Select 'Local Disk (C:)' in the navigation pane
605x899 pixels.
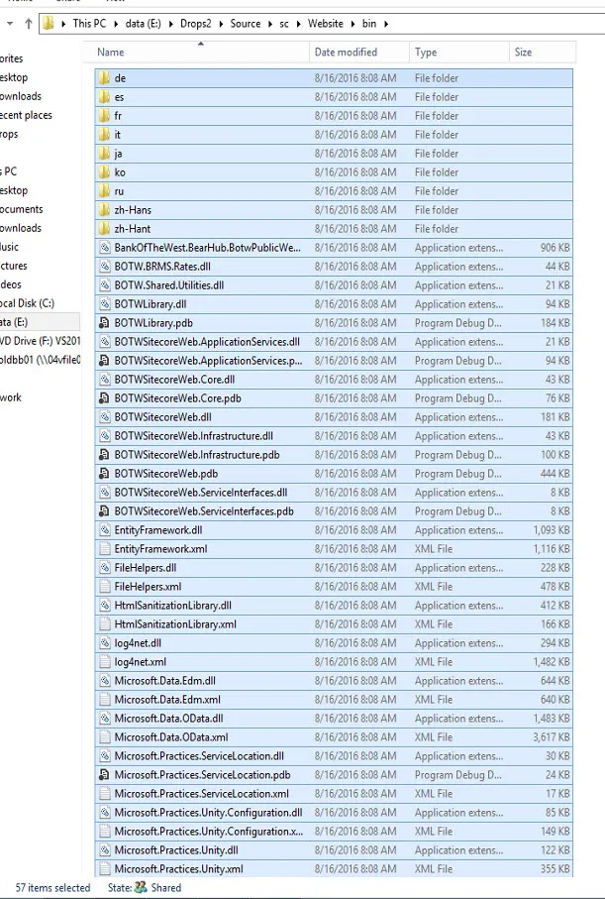coord(27,303)
